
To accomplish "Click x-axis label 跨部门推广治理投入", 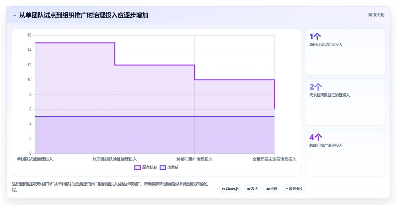I will (x=194, y=159).
